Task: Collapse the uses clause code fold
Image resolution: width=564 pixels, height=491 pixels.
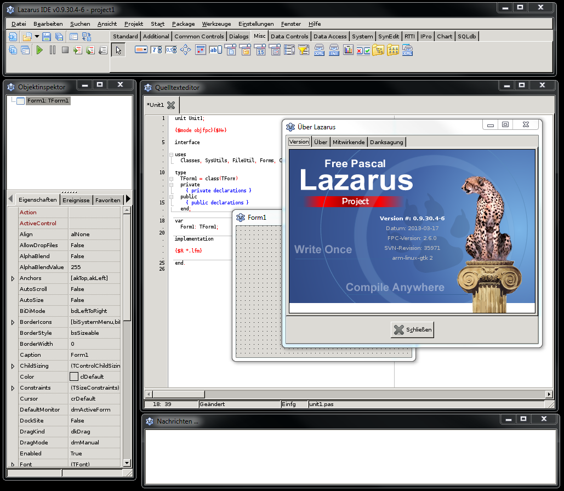Action: pyautogui.click(x=171, y=155)
